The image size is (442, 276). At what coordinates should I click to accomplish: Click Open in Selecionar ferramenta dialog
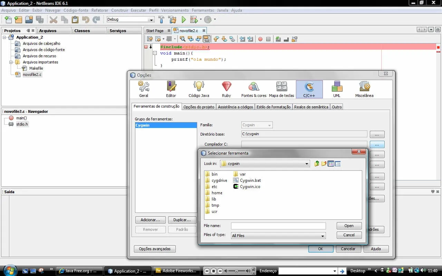coord(349,226)
